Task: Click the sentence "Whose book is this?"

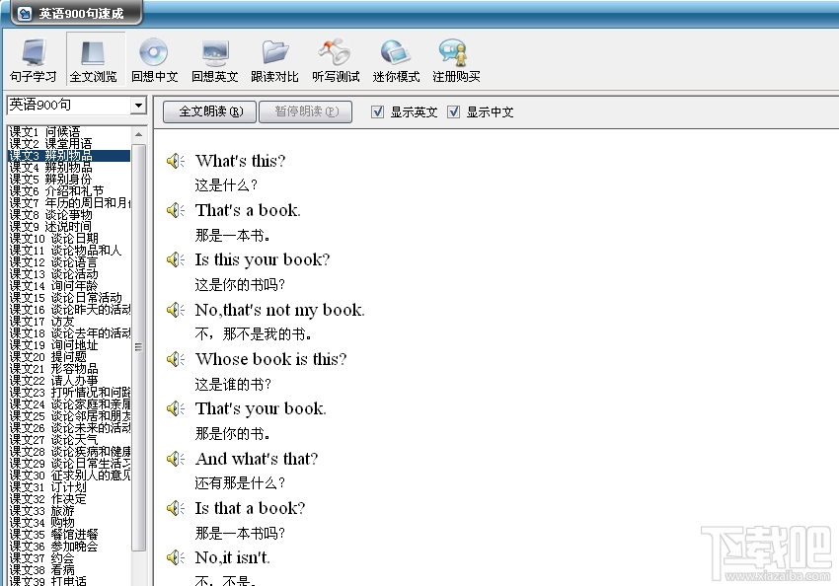Action: (x=271, y=359)
